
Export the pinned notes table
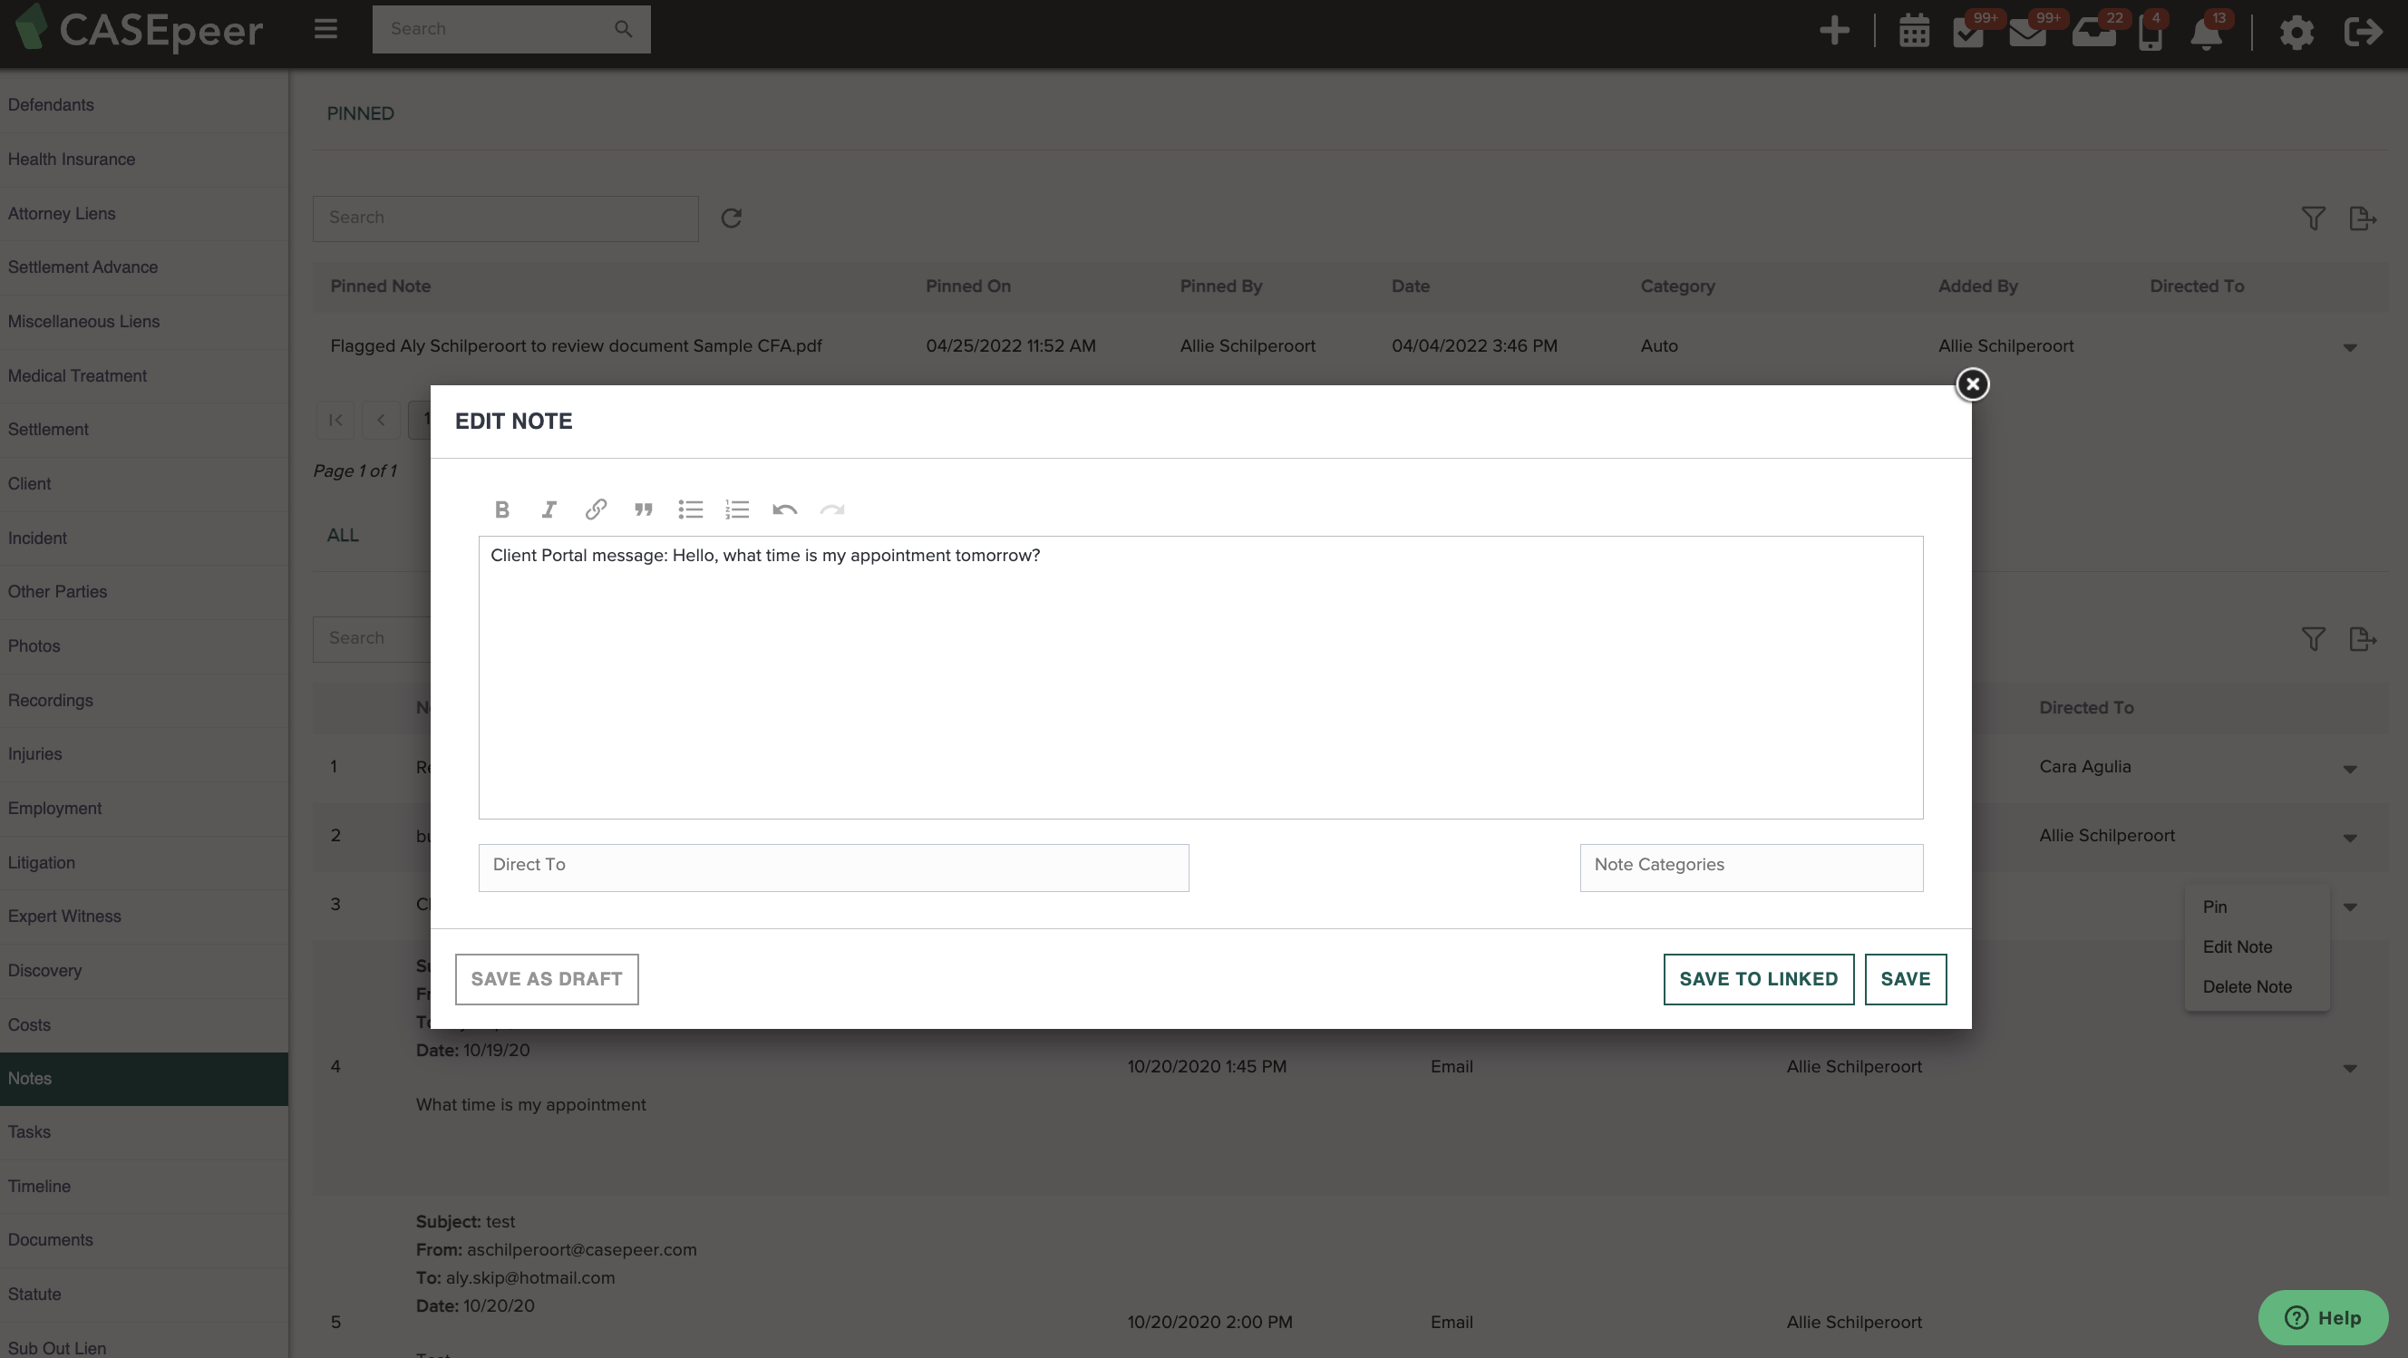point(2362,218)
